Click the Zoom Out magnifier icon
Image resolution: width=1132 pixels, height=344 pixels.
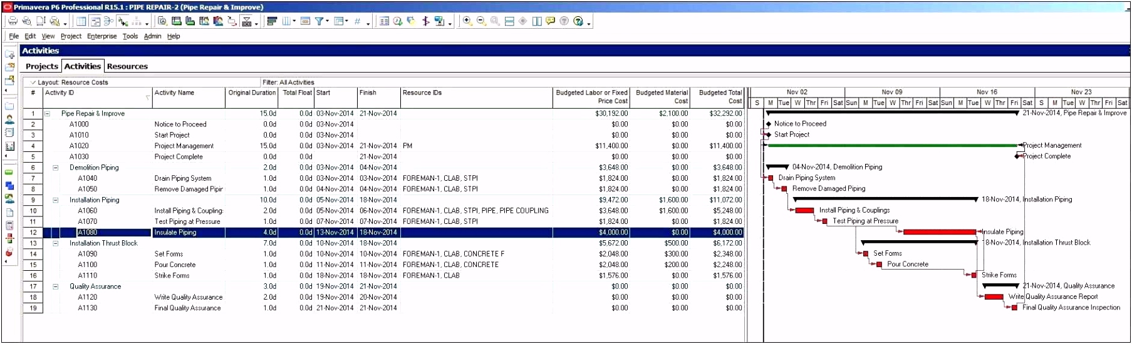481,21
